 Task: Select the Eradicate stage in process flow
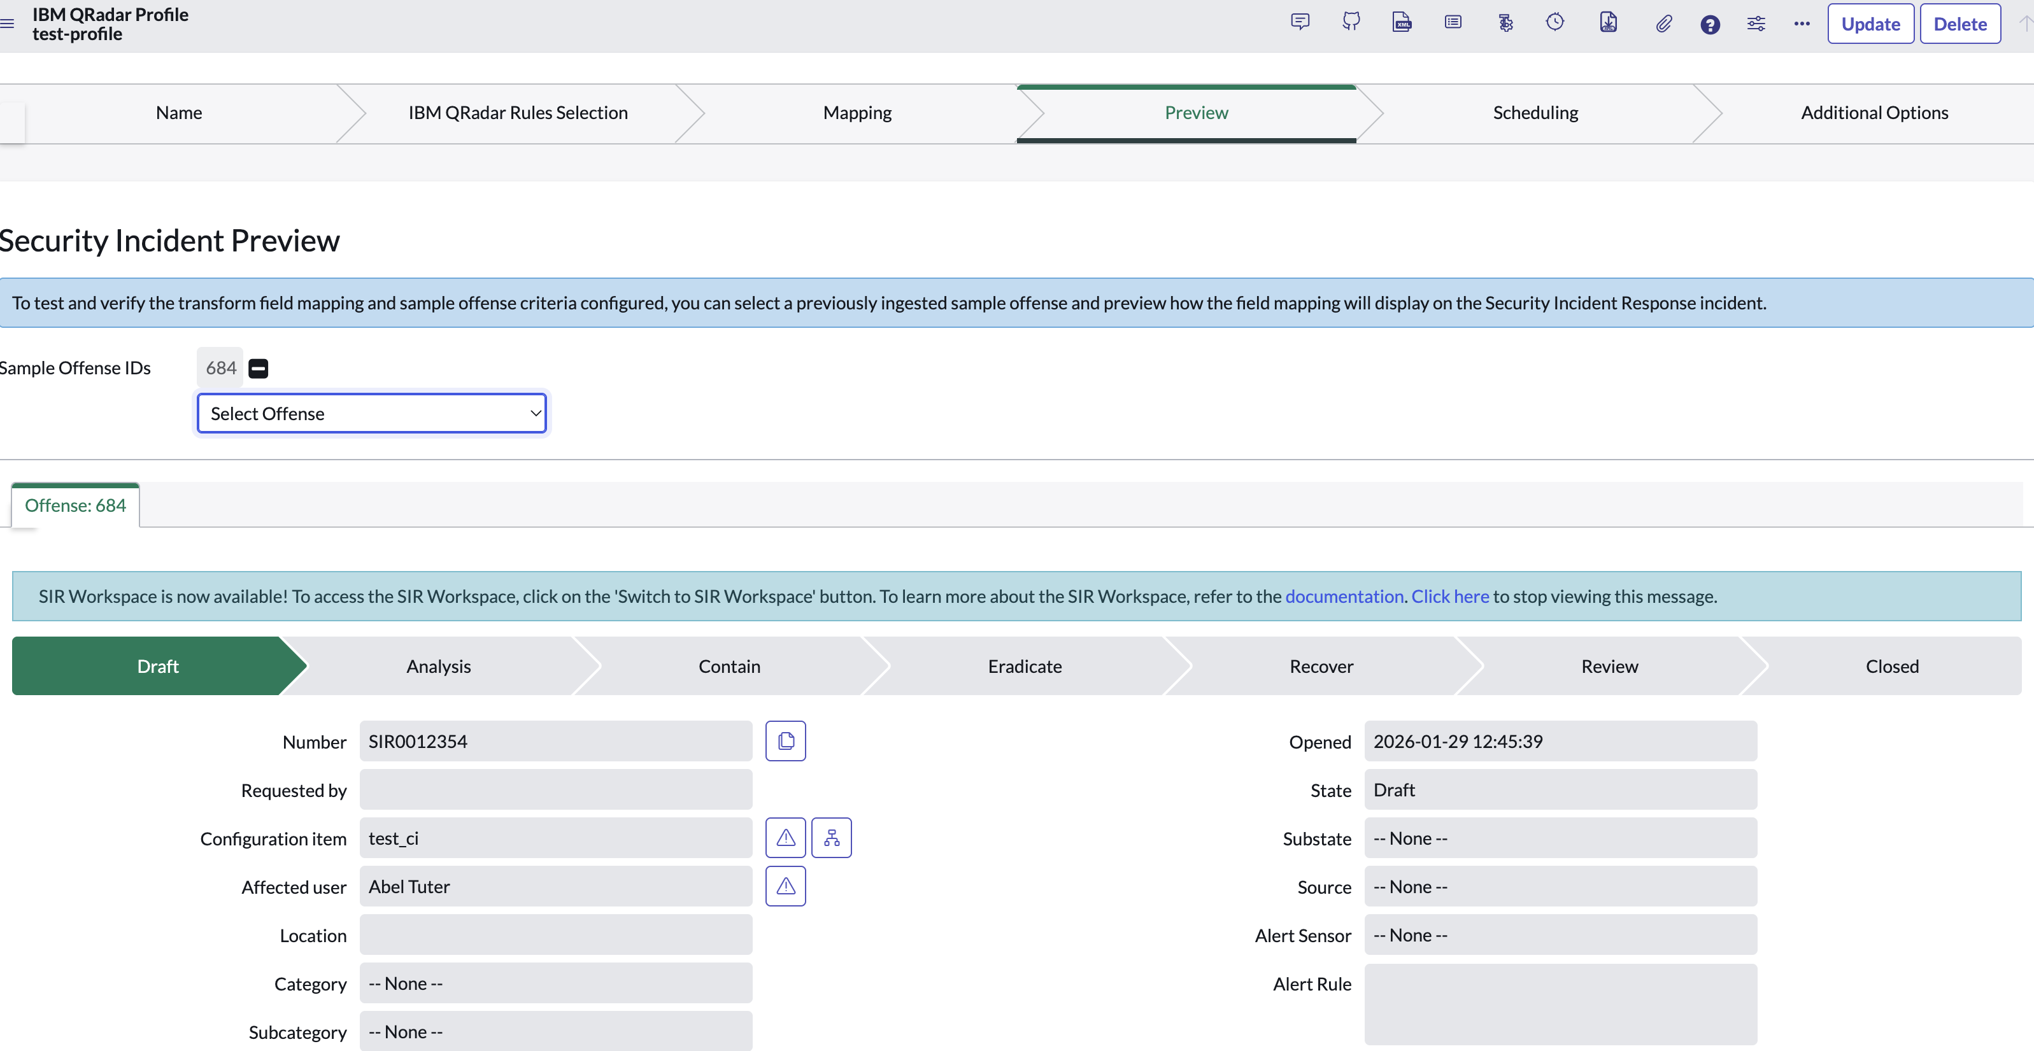click(1025, 666)
